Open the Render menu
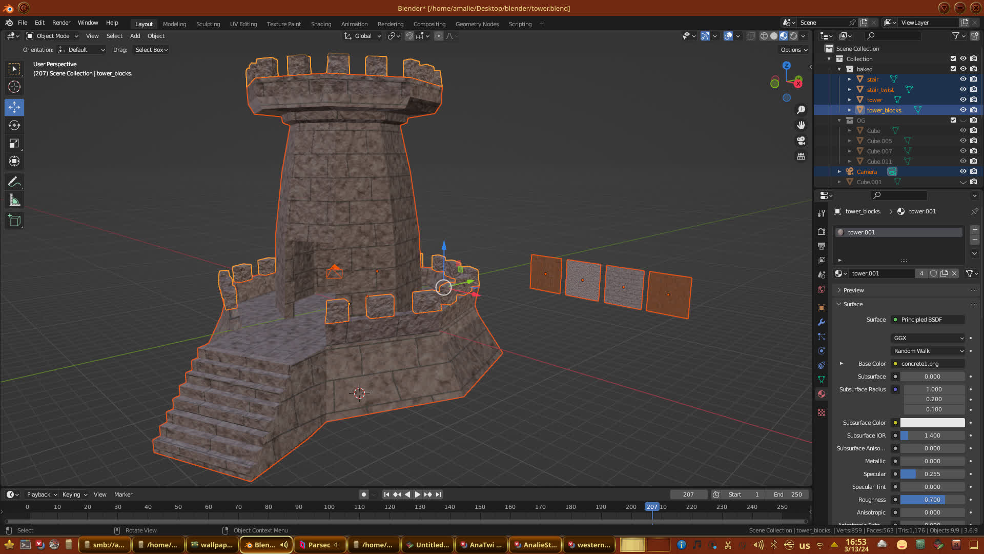The height and width of the screenshot is (554, 984). tap(61, 23)
